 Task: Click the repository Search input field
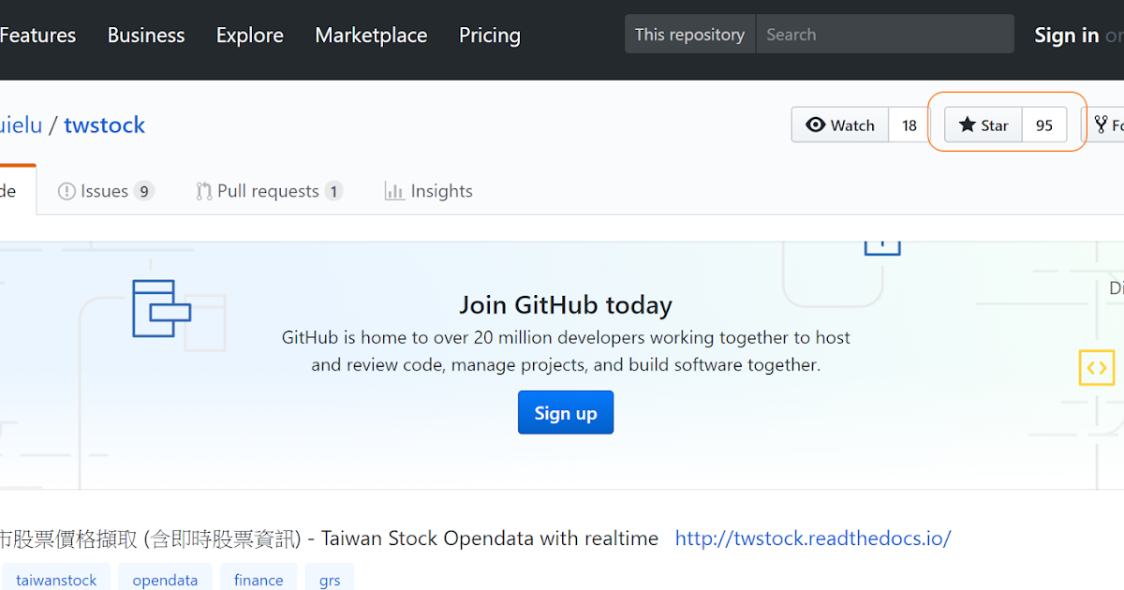pos(883,35)
